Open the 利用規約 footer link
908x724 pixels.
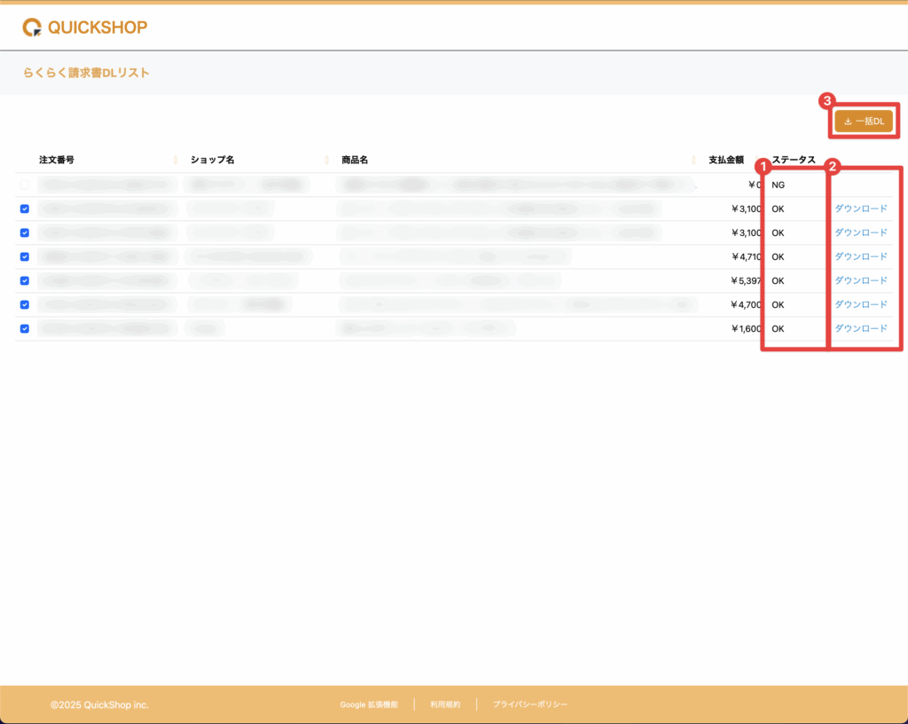445,704
